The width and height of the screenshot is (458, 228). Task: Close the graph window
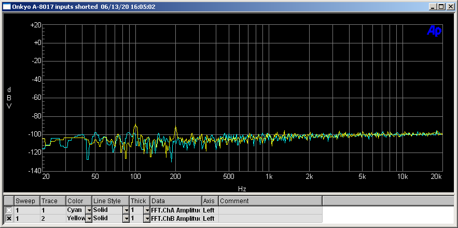[x=450, y=7]
